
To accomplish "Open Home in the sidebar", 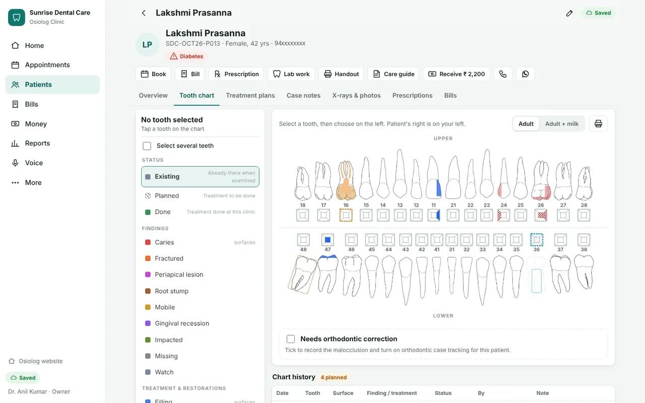I will (x=52, y=45).
